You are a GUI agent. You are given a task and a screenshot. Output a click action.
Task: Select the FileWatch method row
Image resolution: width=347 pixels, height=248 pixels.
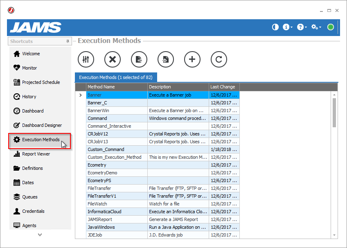pos(163,204)
